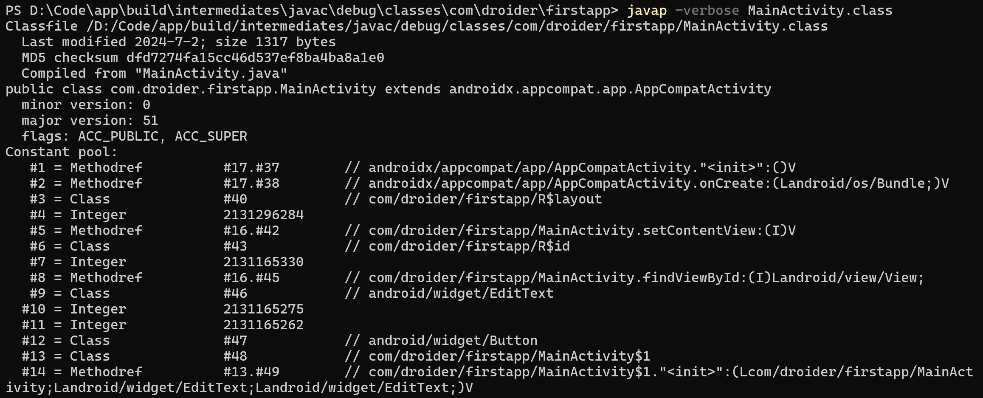Screen dimensions: 983x398
Task: Click comment 'com/droider/firstapp/R$layout'
Action: click(485, 199)
